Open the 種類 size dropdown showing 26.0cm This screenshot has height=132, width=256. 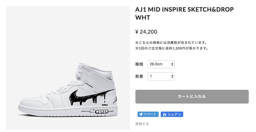tap(161, 64)
